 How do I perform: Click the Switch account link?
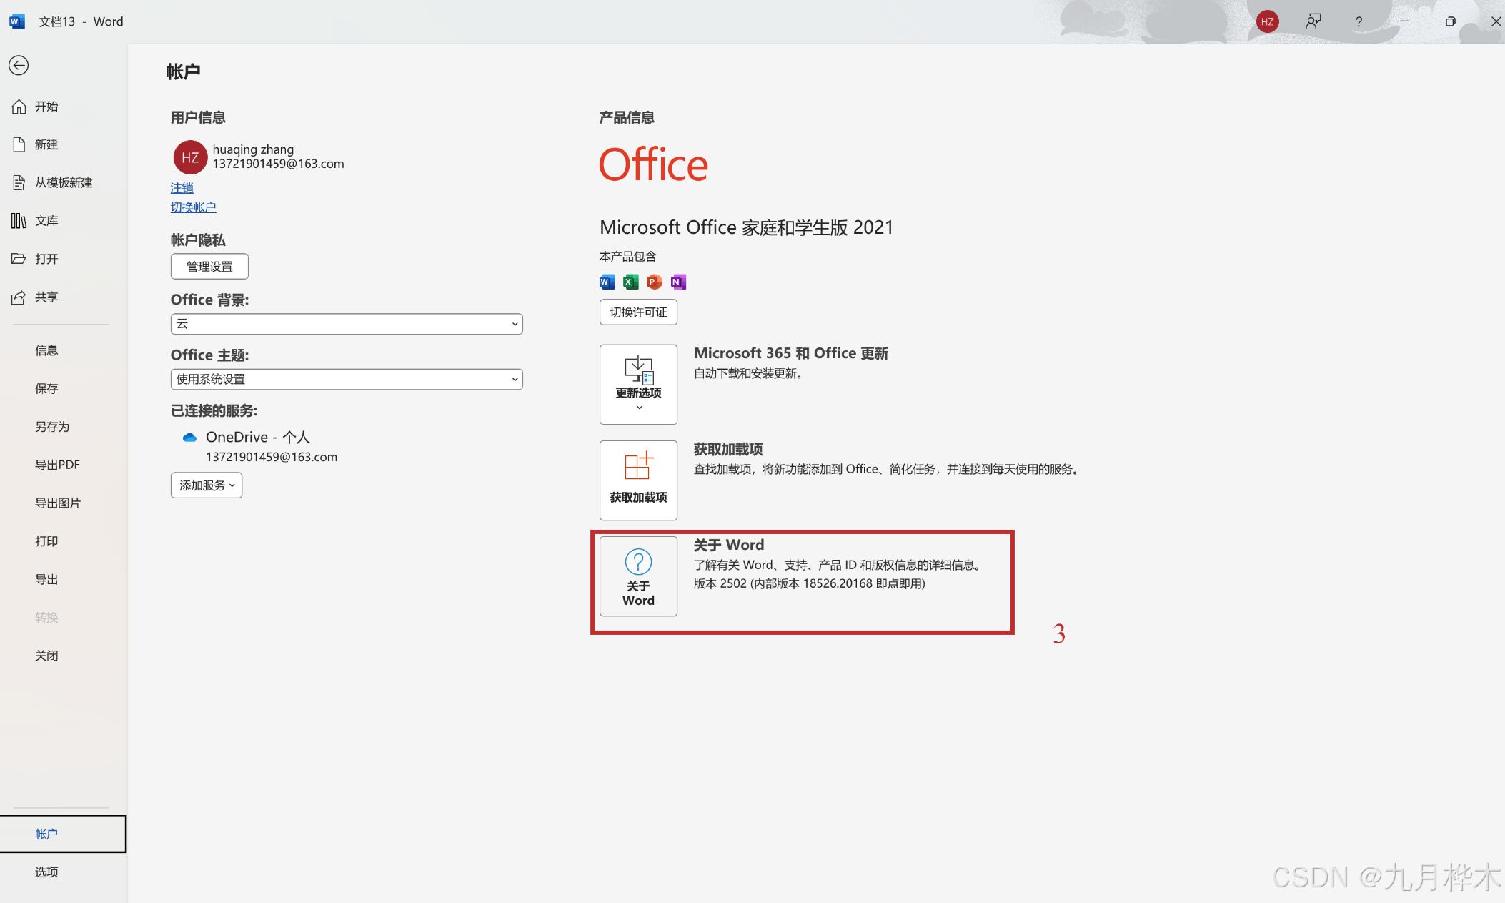click(x=193, y=207)
